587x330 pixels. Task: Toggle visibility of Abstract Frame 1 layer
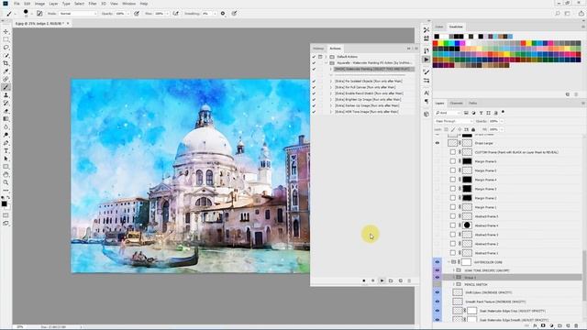[437, 253]
